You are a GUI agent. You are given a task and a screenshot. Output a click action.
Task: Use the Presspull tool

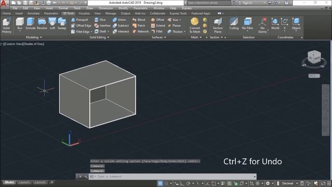pos(79,20)
